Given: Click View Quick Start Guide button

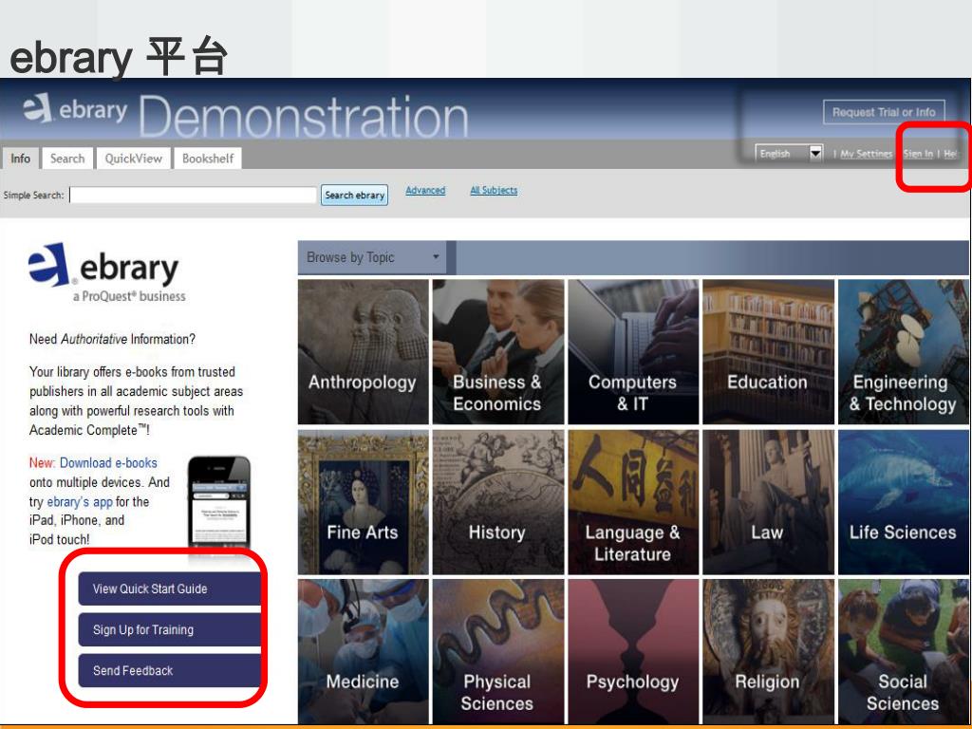Looking at the screenshot, I should coord(169,589).
